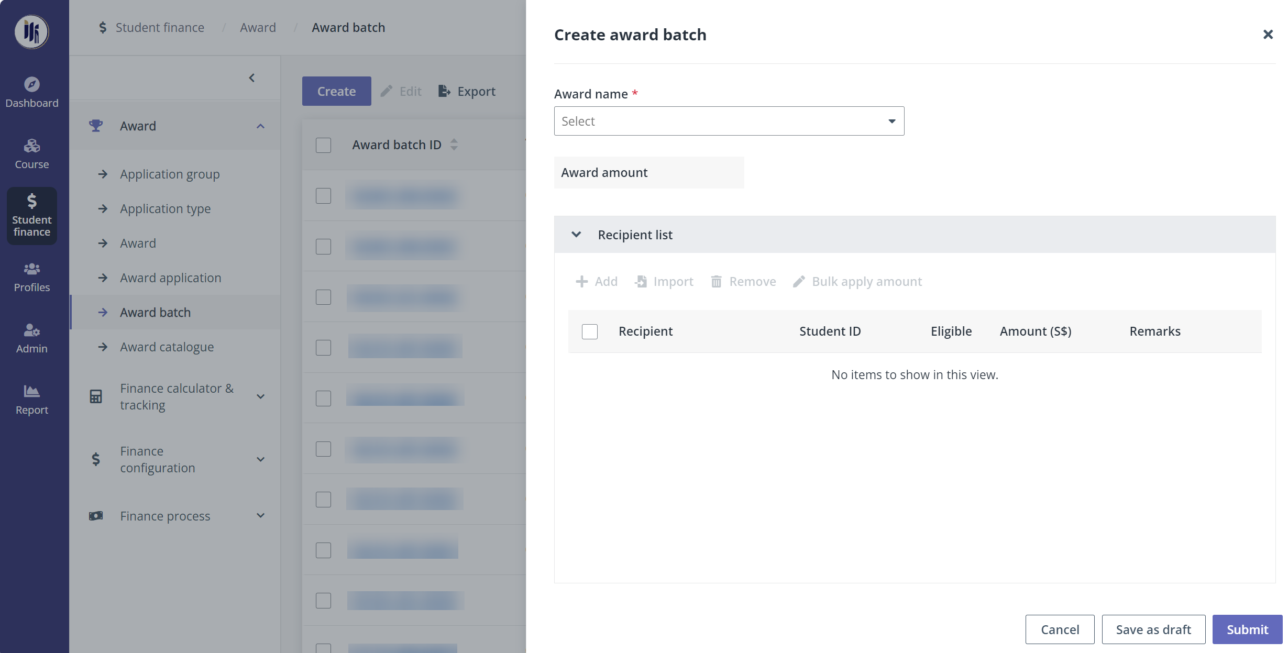The width and height of the screenshot is (1288, 653).
Task: Click the Edit pencil icon in the toolbar
Action: pyautogui.click(x=387, y=91)
